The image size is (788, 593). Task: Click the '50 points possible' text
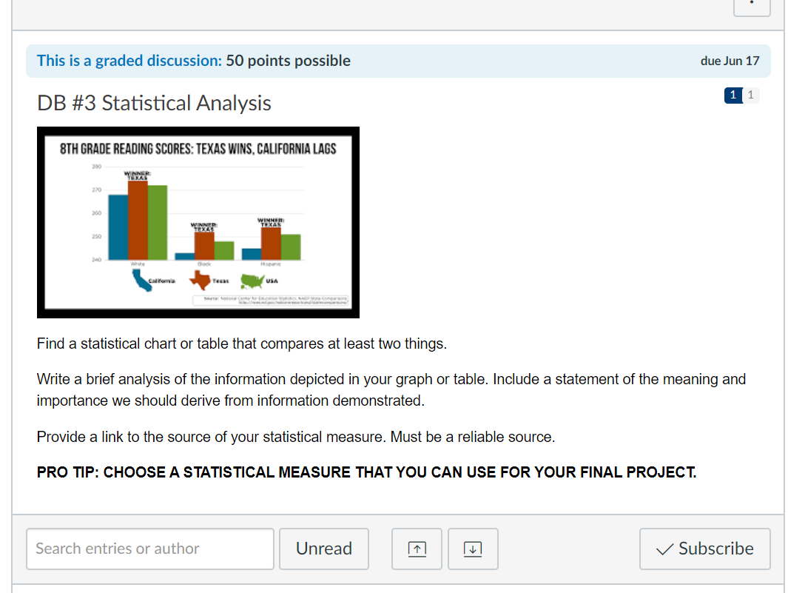[288, 61]
